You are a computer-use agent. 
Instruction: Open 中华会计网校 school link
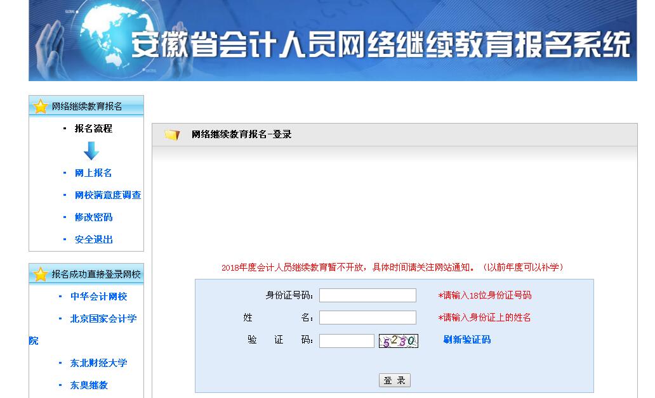pyautogui.click(x=98, y=297)
